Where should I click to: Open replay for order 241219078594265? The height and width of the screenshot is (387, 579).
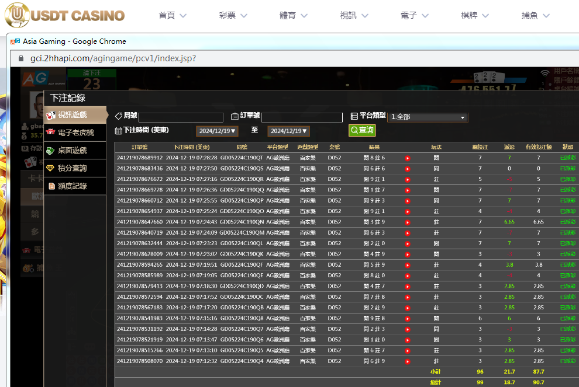coord(408,265)
